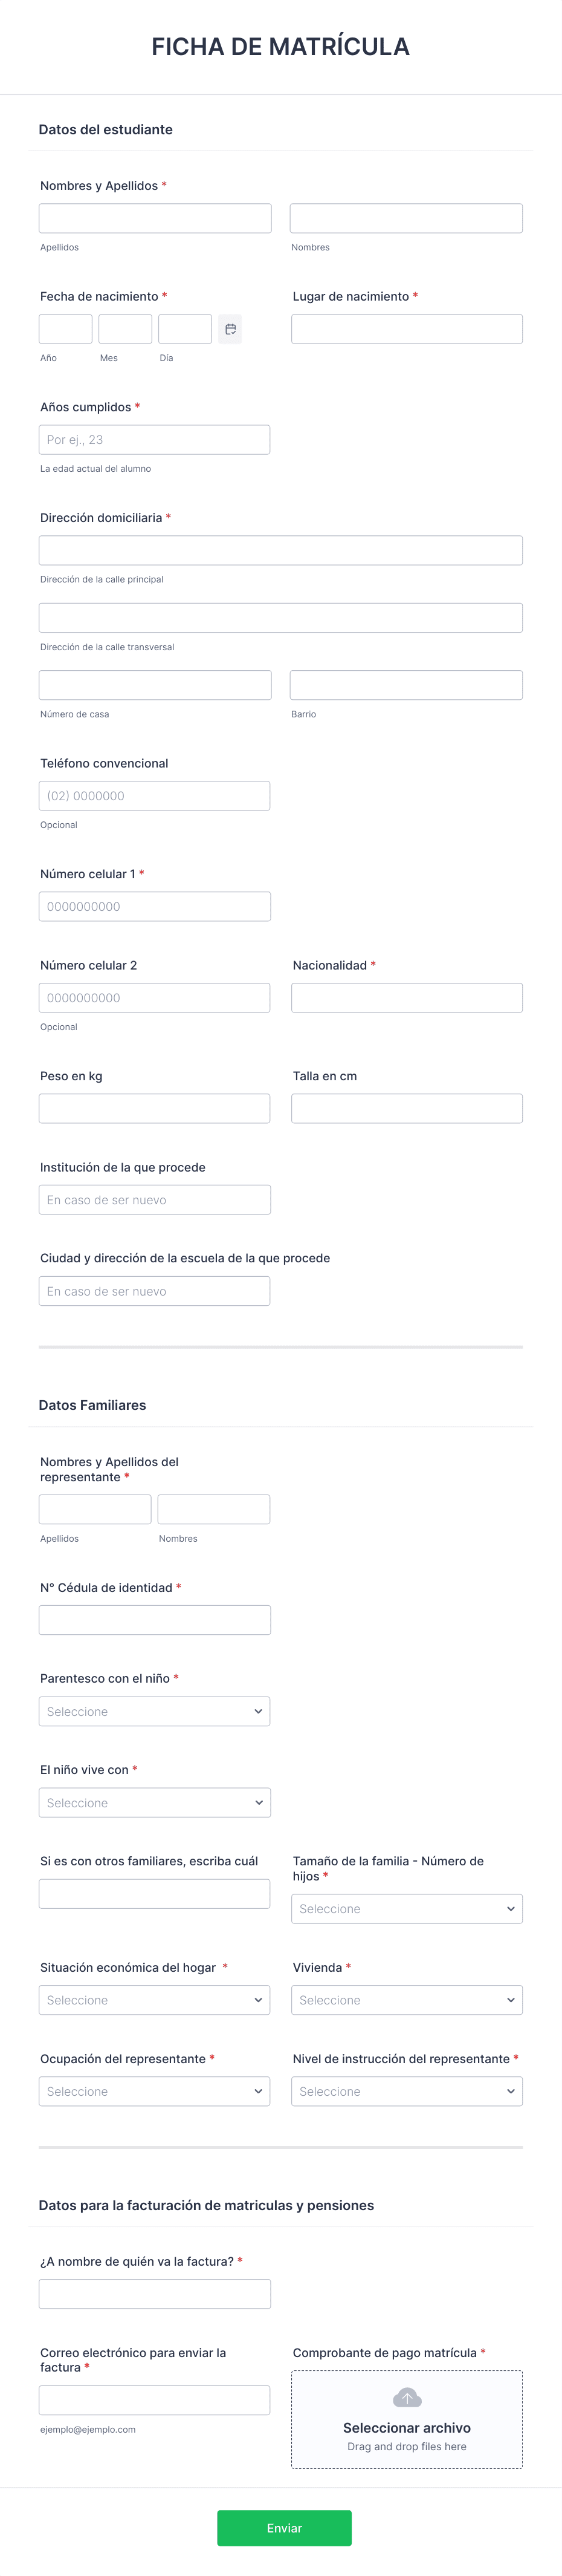Image resolution: width=562 pixels, height=2576 pixels.
Task: Click the Número celular 1 field
Action: 155,907
